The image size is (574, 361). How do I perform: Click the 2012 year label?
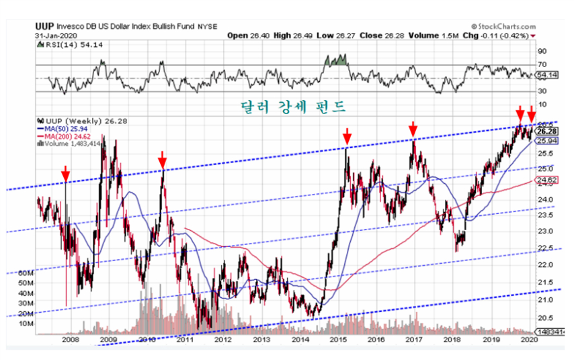coord(223,340)
